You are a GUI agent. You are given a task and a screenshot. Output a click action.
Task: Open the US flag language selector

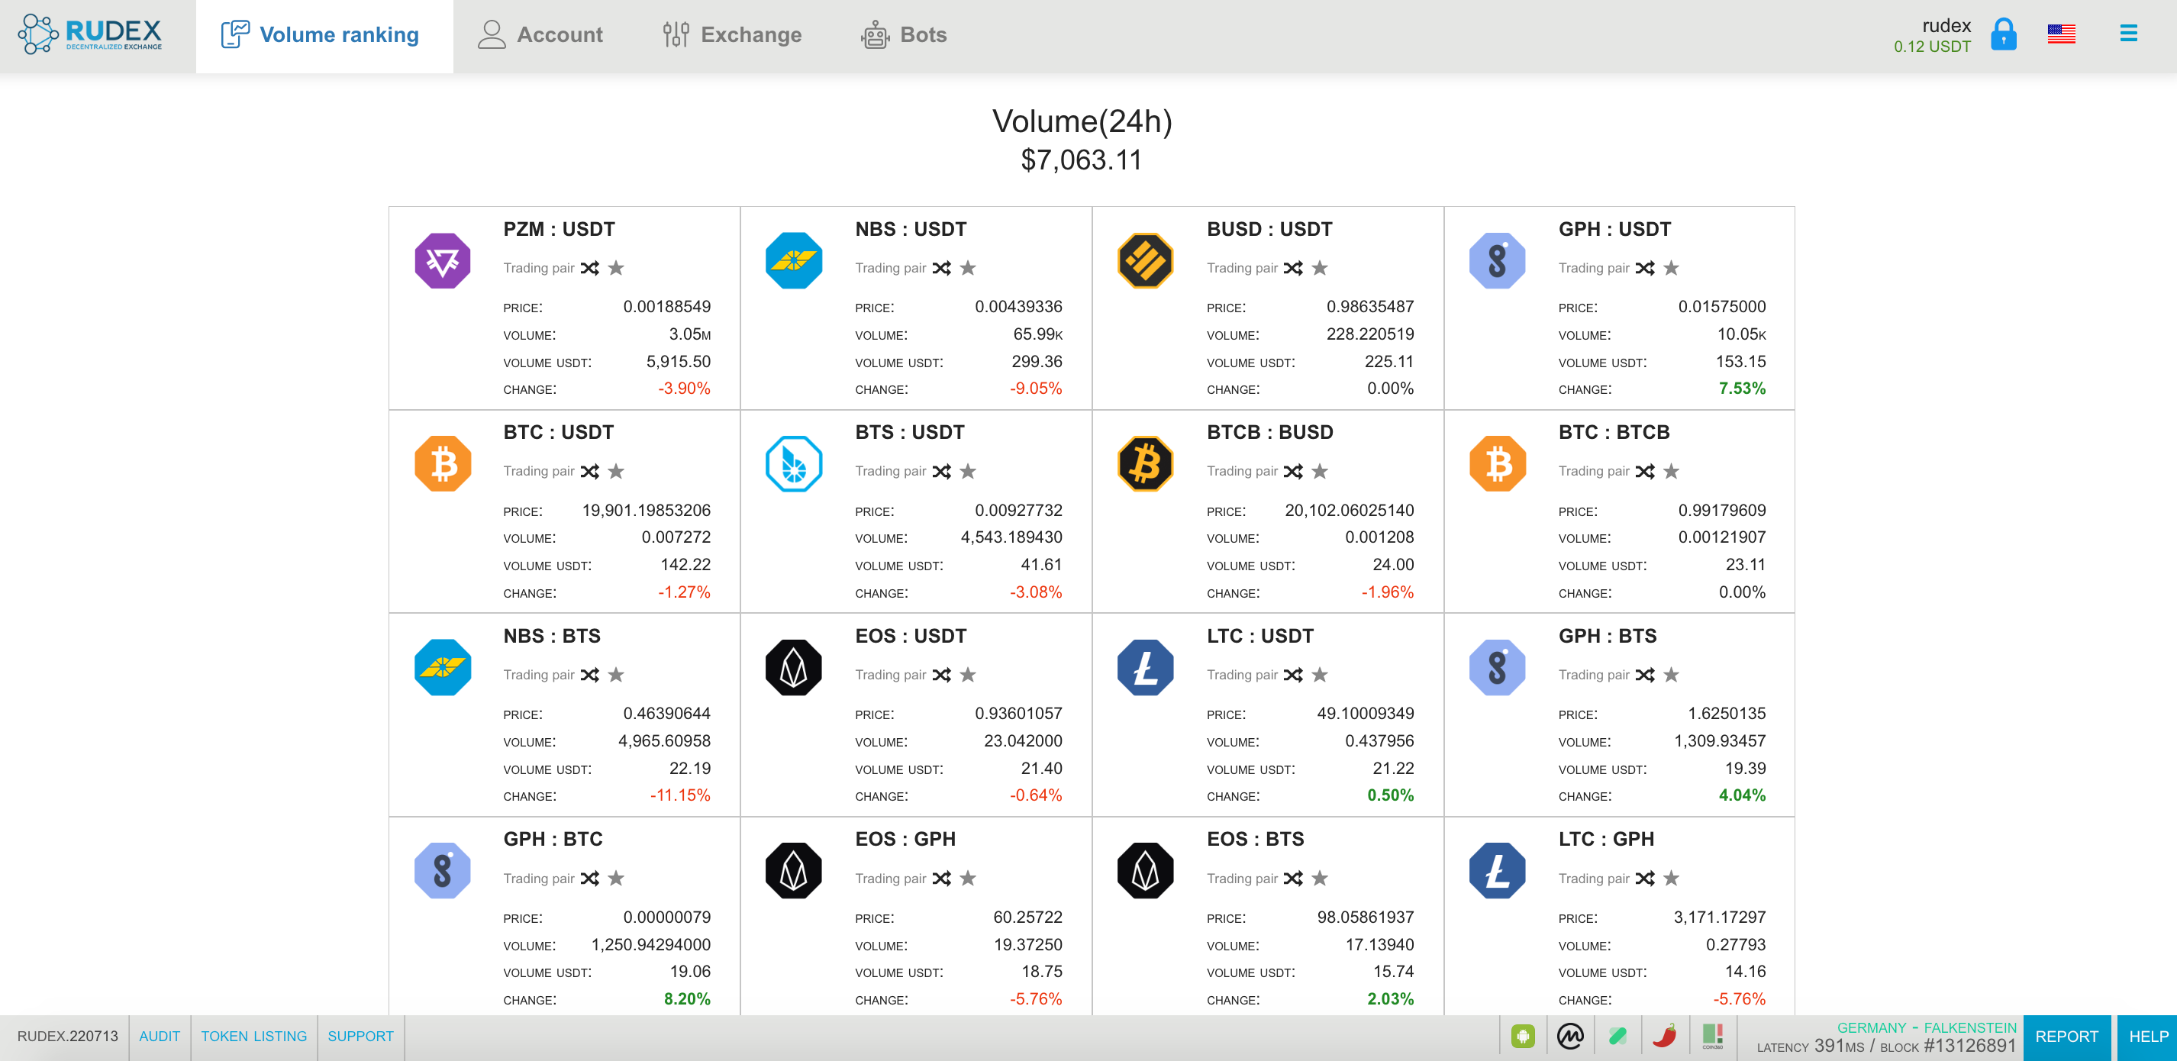click(2061, 34)
